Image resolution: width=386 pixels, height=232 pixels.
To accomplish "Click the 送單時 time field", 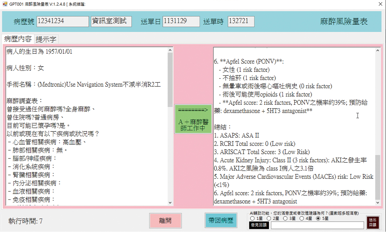I will (x=241, y=21).
